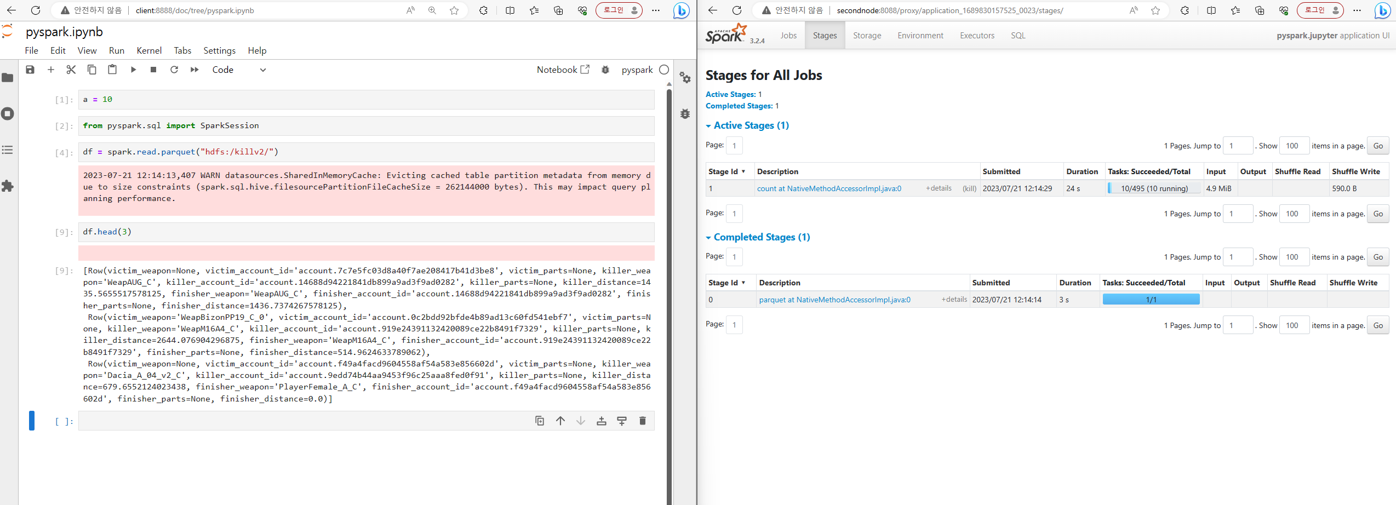Image resolution: width=1396 pixels, height=505 pixels.
Task: Delete the active empty cell
Action: (x=643, y=421)
